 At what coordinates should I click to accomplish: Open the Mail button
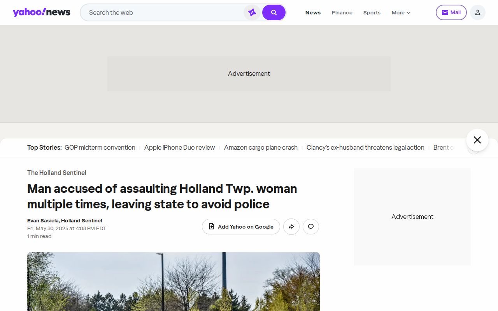point(451,12)
